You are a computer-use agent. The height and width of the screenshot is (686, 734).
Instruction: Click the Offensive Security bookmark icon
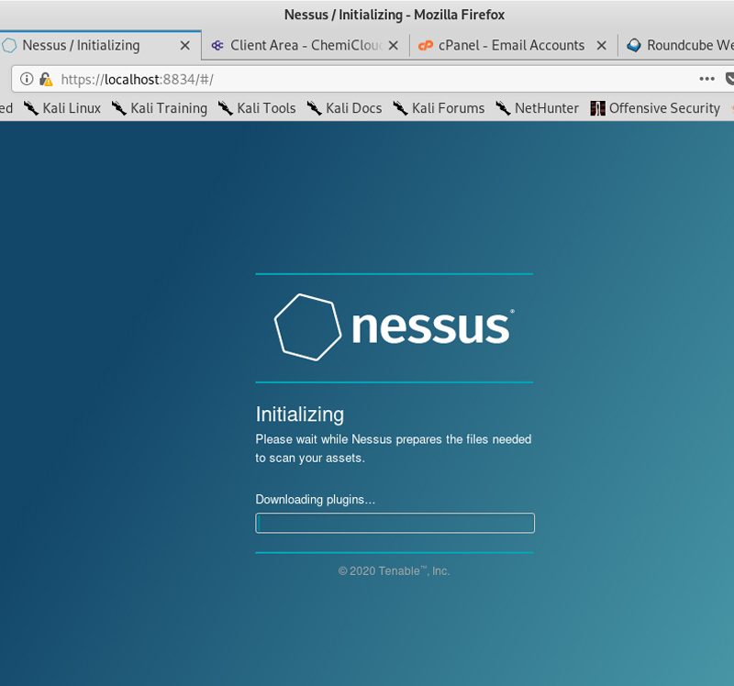click(597, 108)
